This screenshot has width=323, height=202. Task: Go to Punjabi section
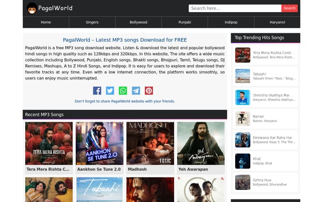click(185, 22)
